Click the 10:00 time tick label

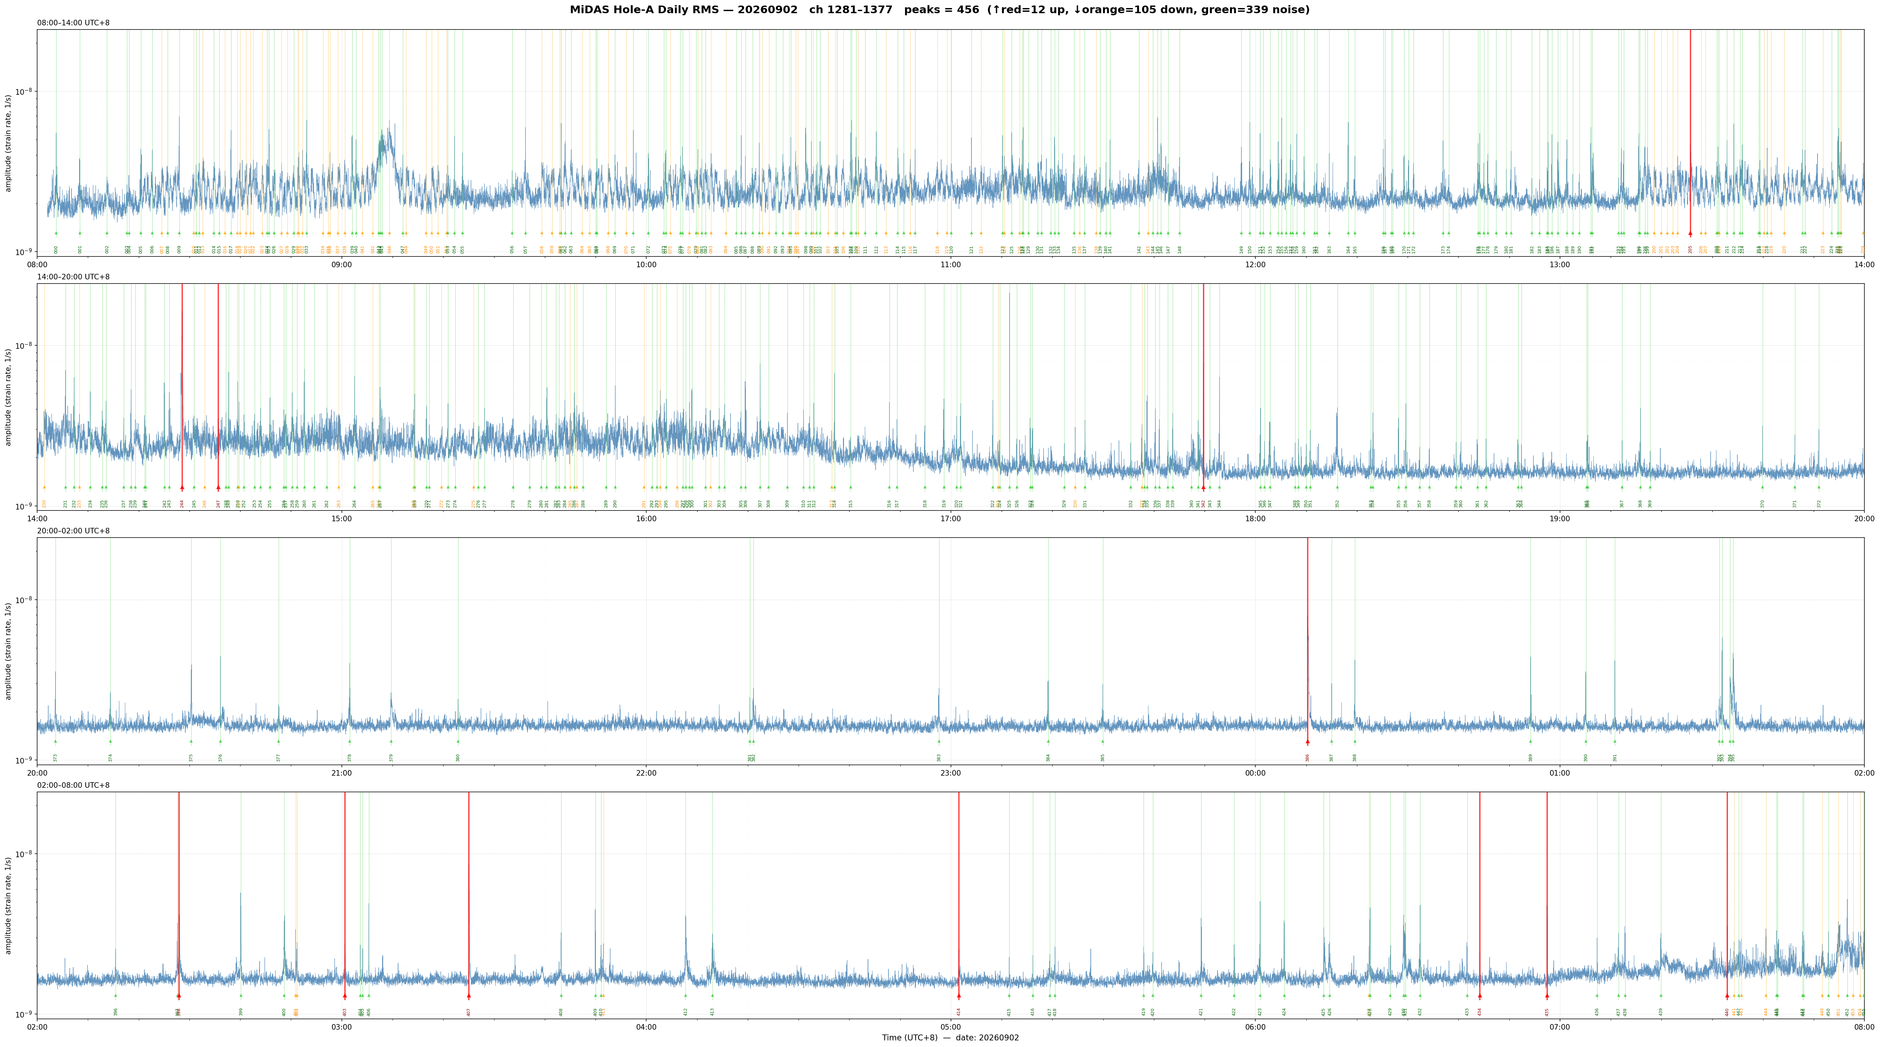pos(646,264)
